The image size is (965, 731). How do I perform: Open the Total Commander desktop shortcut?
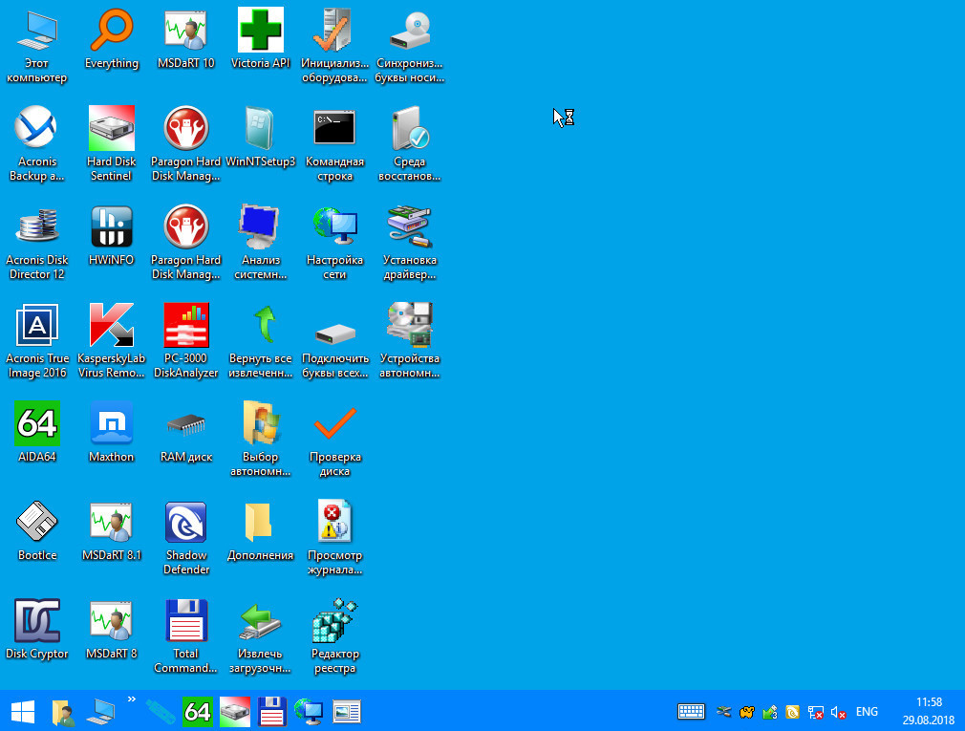tap(185, 622)
